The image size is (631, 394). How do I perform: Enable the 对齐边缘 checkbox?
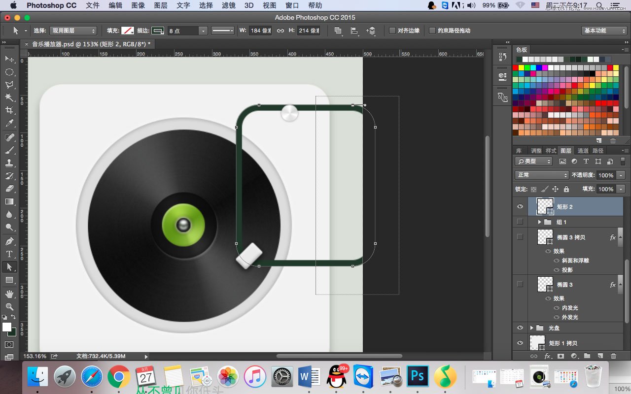392,31
